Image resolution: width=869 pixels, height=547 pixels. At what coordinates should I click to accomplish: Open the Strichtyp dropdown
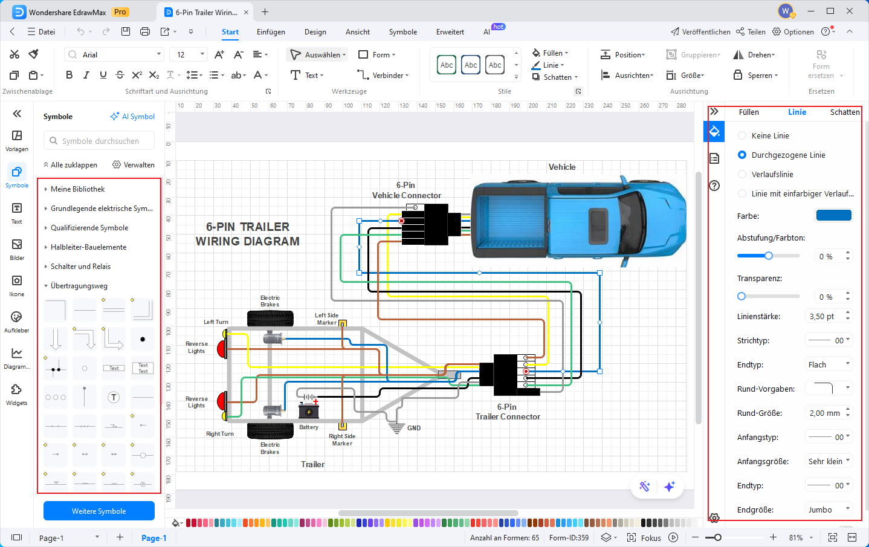click(x=829, y=340)
